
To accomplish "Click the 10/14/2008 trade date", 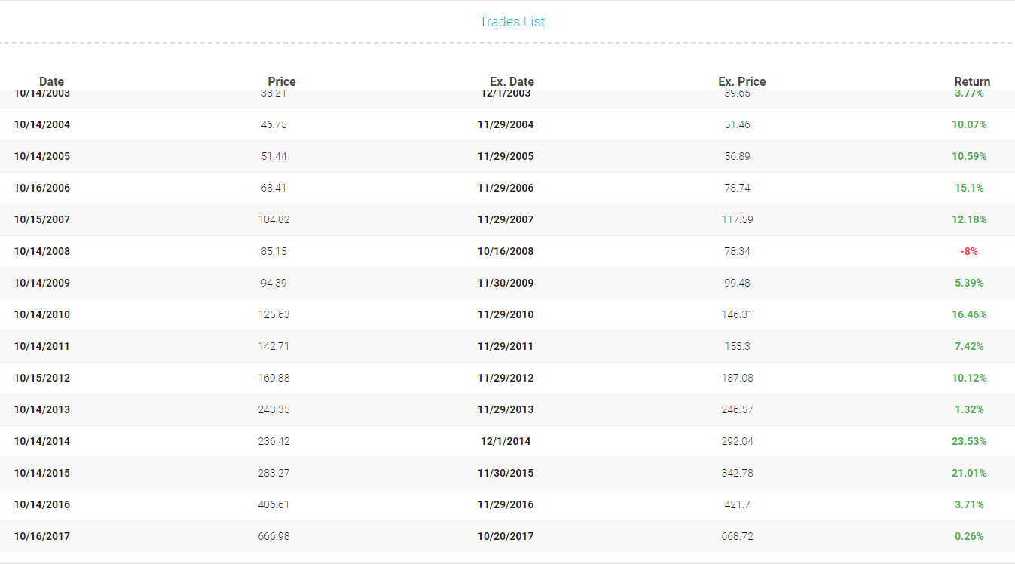I will click(42, 251).
